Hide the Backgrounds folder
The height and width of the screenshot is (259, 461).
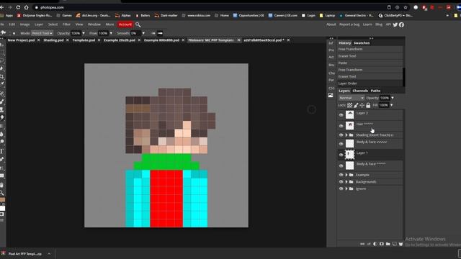(341, 182)
